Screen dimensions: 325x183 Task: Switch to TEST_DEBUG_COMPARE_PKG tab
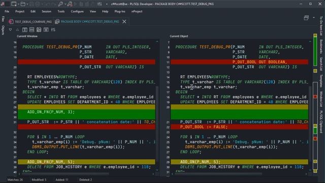[33, 21]
